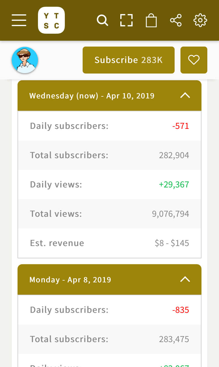Open the settings gear
Image resolution: width=219 pixels, height=367 pixels.
pyautogui.click(x=200, y=20)
